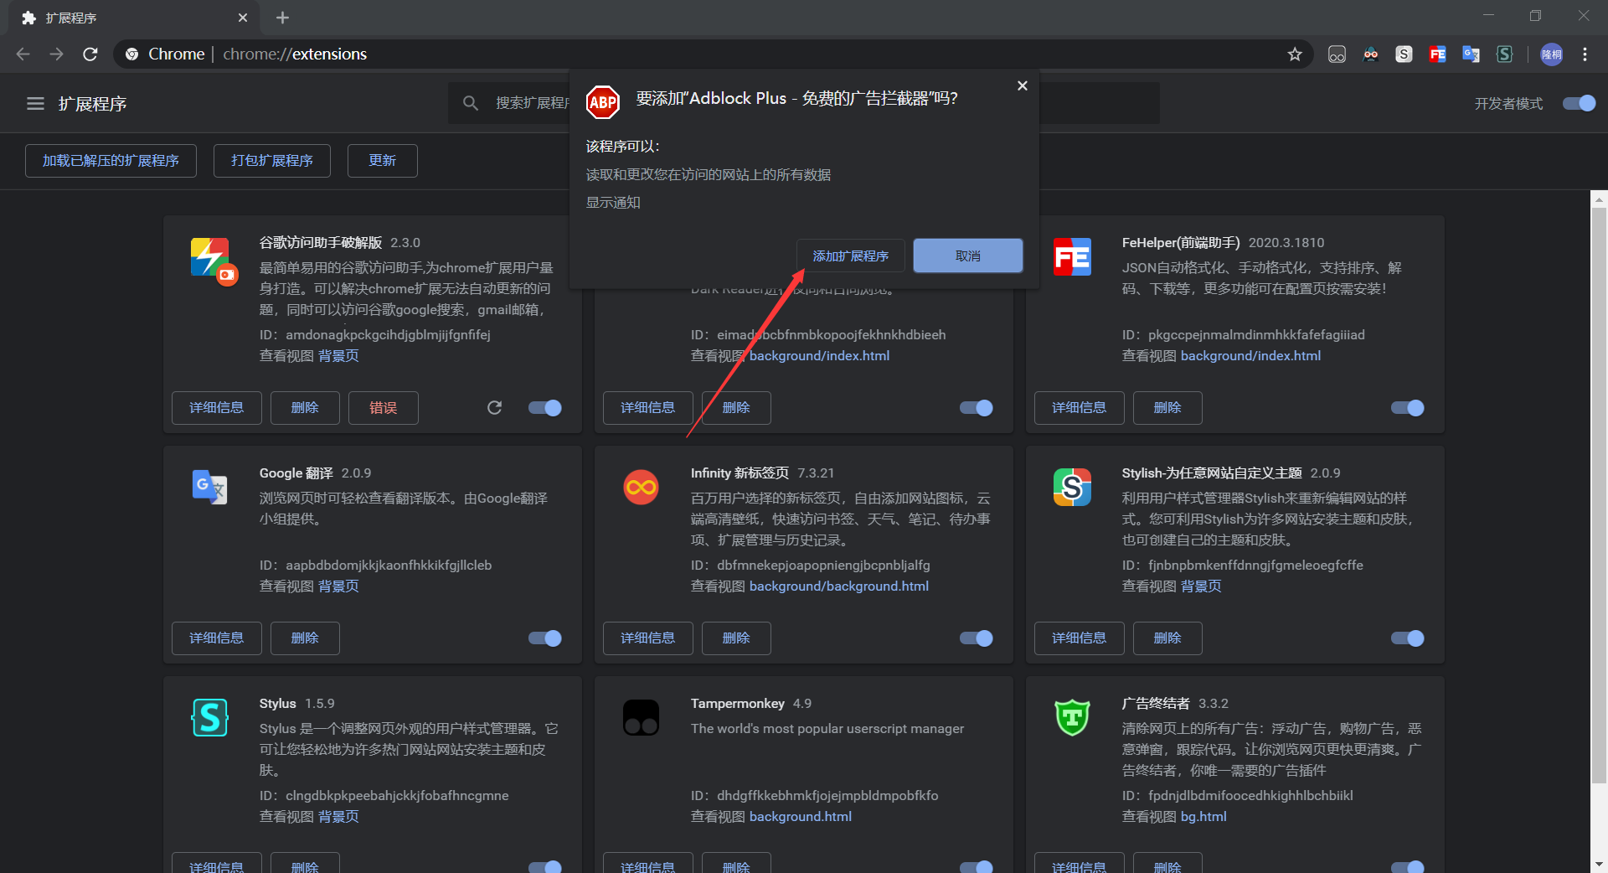Open Dark Reader toolbar extension icon
This screenshot has width=1608, height=873.
pos(1371,54)
